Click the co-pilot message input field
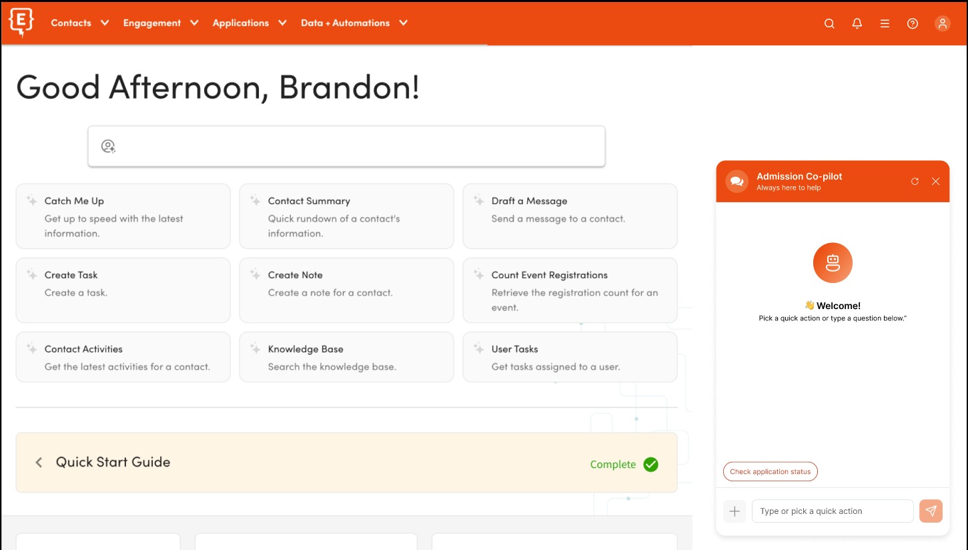 [833, 511]
